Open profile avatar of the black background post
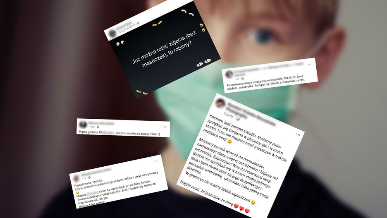Viewport: 387px width, 218px height. [x=112, y=33]
